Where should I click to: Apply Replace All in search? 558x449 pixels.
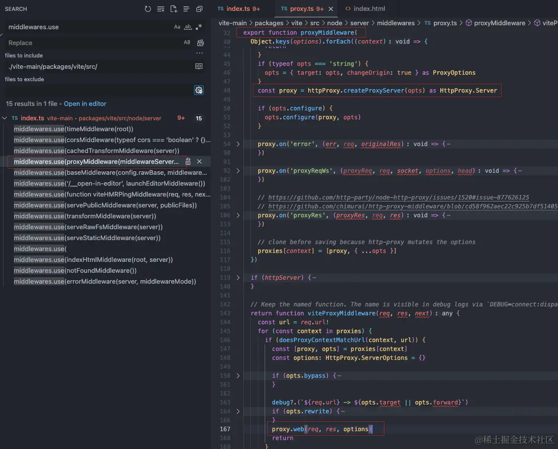pos(200,43)
